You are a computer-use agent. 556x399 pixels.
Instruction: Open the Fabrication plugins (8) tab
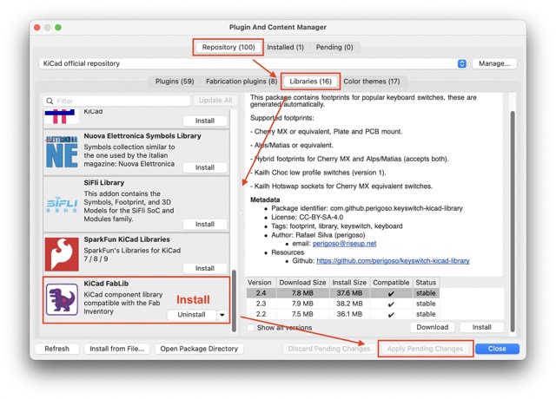click(x=242, y=82)
